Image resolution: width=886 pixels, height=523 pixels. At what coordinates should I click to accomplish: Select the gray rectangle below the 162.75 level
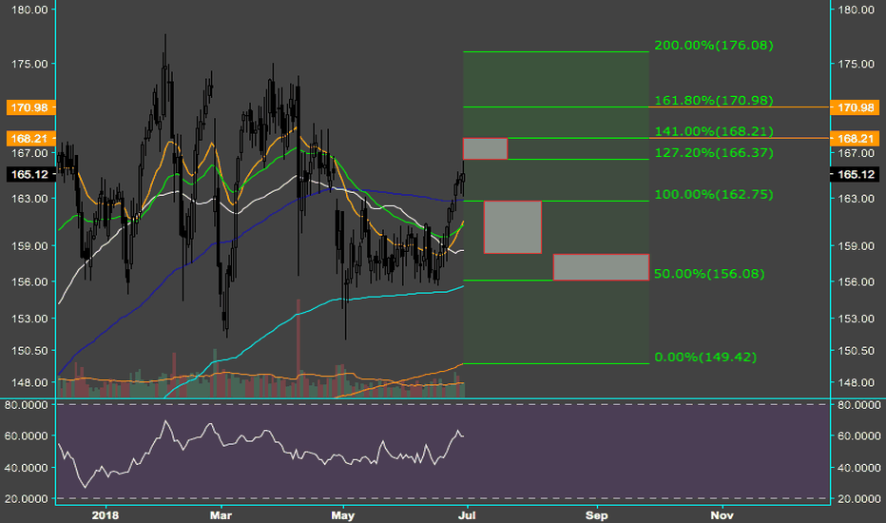click(x=513, y=227)
